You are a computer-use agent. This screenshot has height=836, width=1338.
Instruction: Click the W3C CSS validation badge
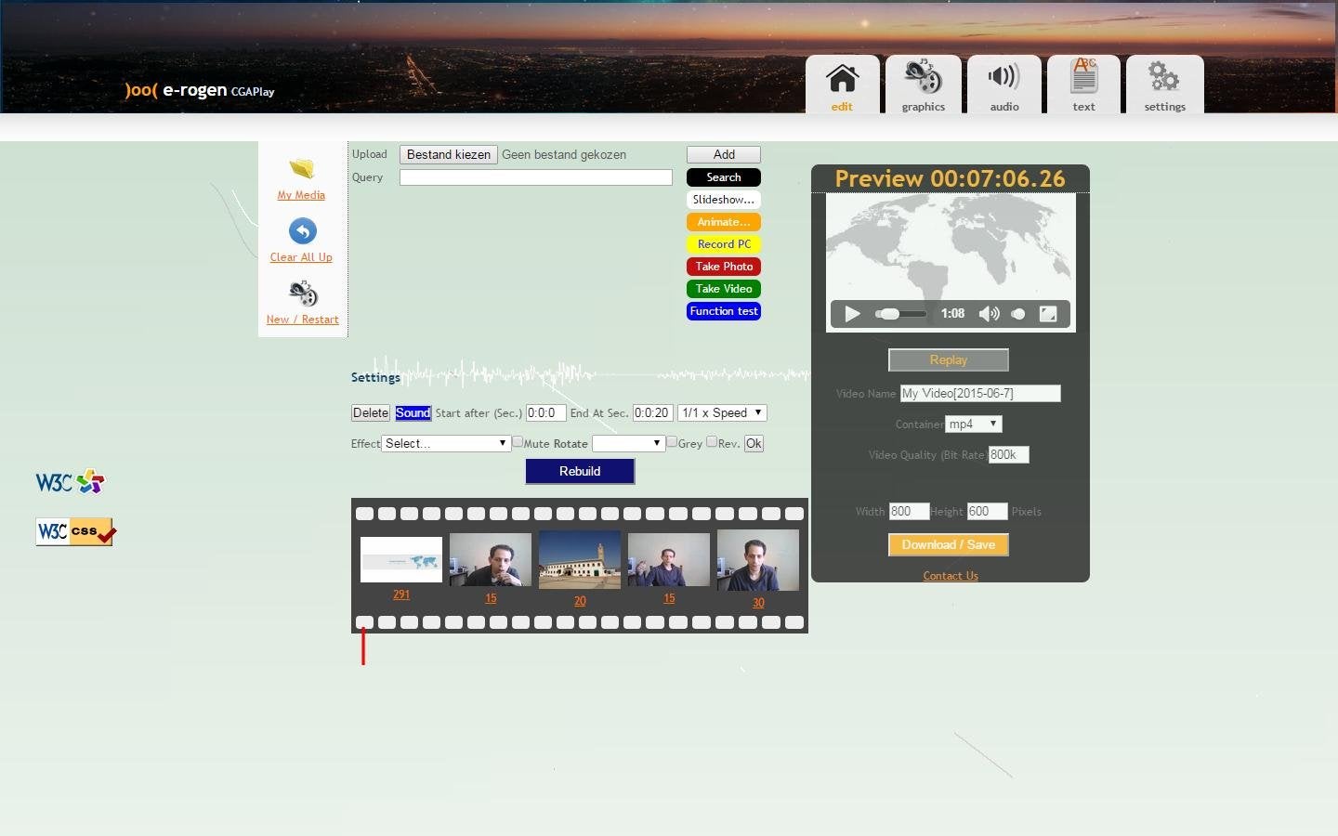75,531
